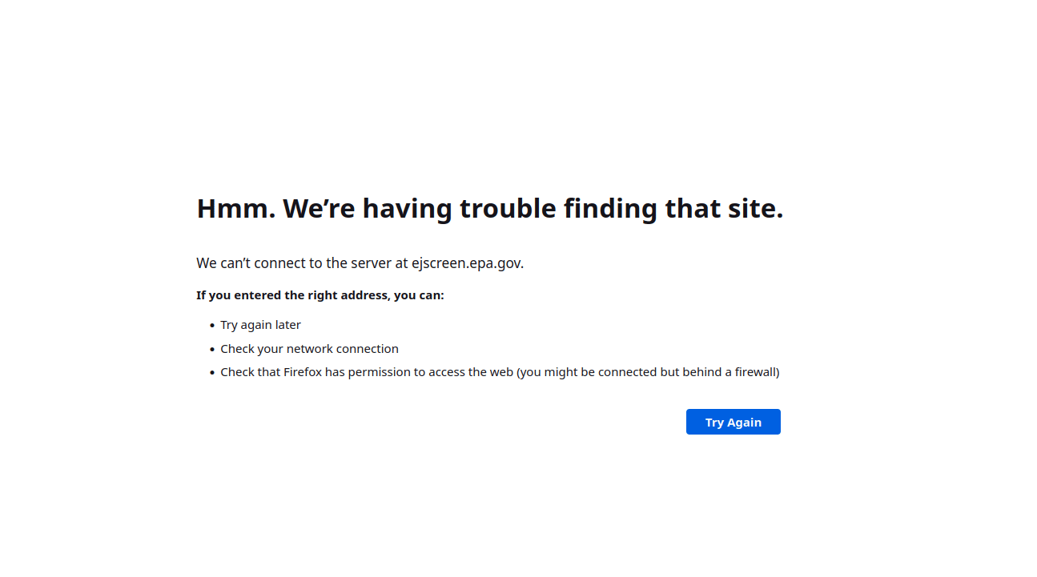Screen dimensions: 1037x577
Task: Click the bold "If you entered the right address" line
Action: (320, 295)
